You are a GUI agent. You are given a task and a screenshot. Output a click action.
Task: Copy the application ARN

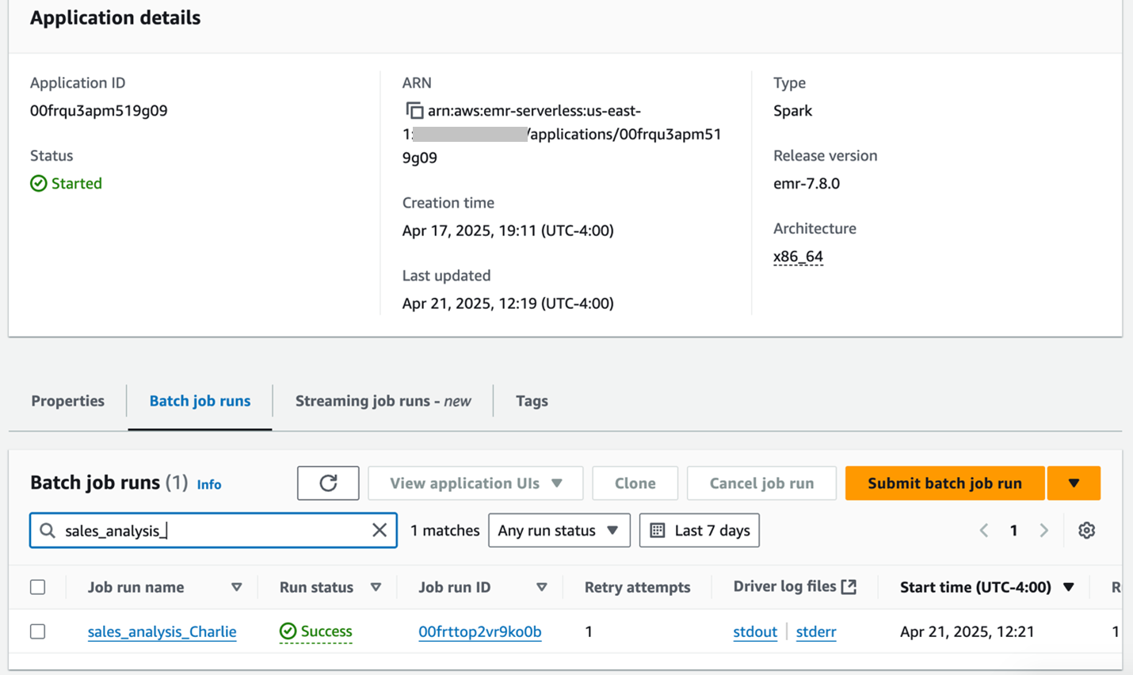tap(414, 111)
